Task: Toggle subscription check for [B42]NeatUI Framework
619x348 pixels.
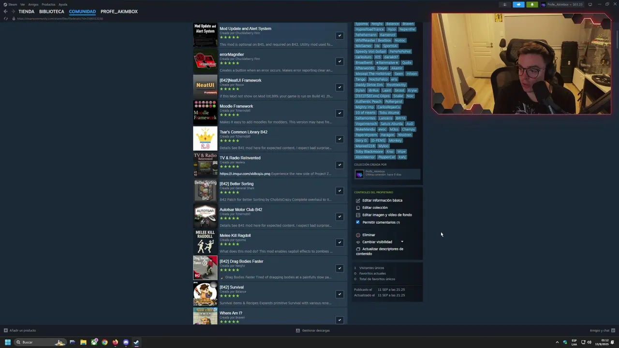Action: (339, 87)
